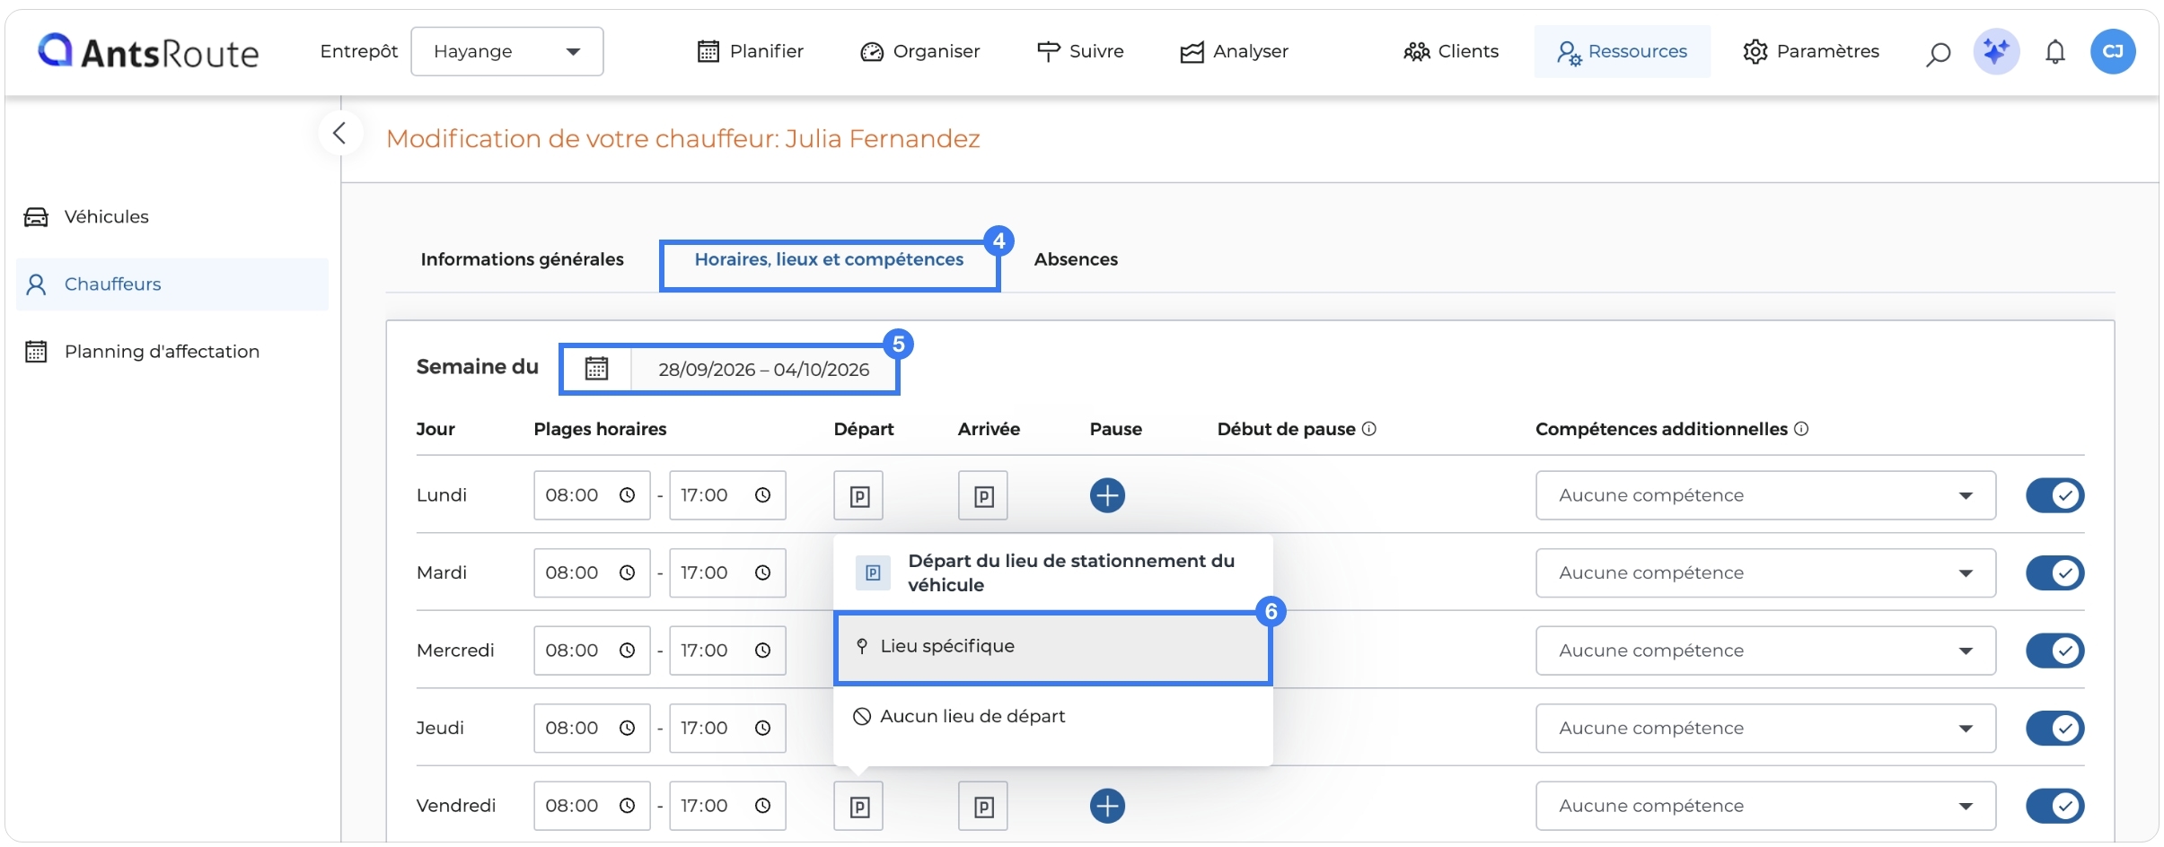This screenshot has height=847, width=2164.
Task: Expand the Entrepôt Hayange dropdown
Action: (507, 51)
